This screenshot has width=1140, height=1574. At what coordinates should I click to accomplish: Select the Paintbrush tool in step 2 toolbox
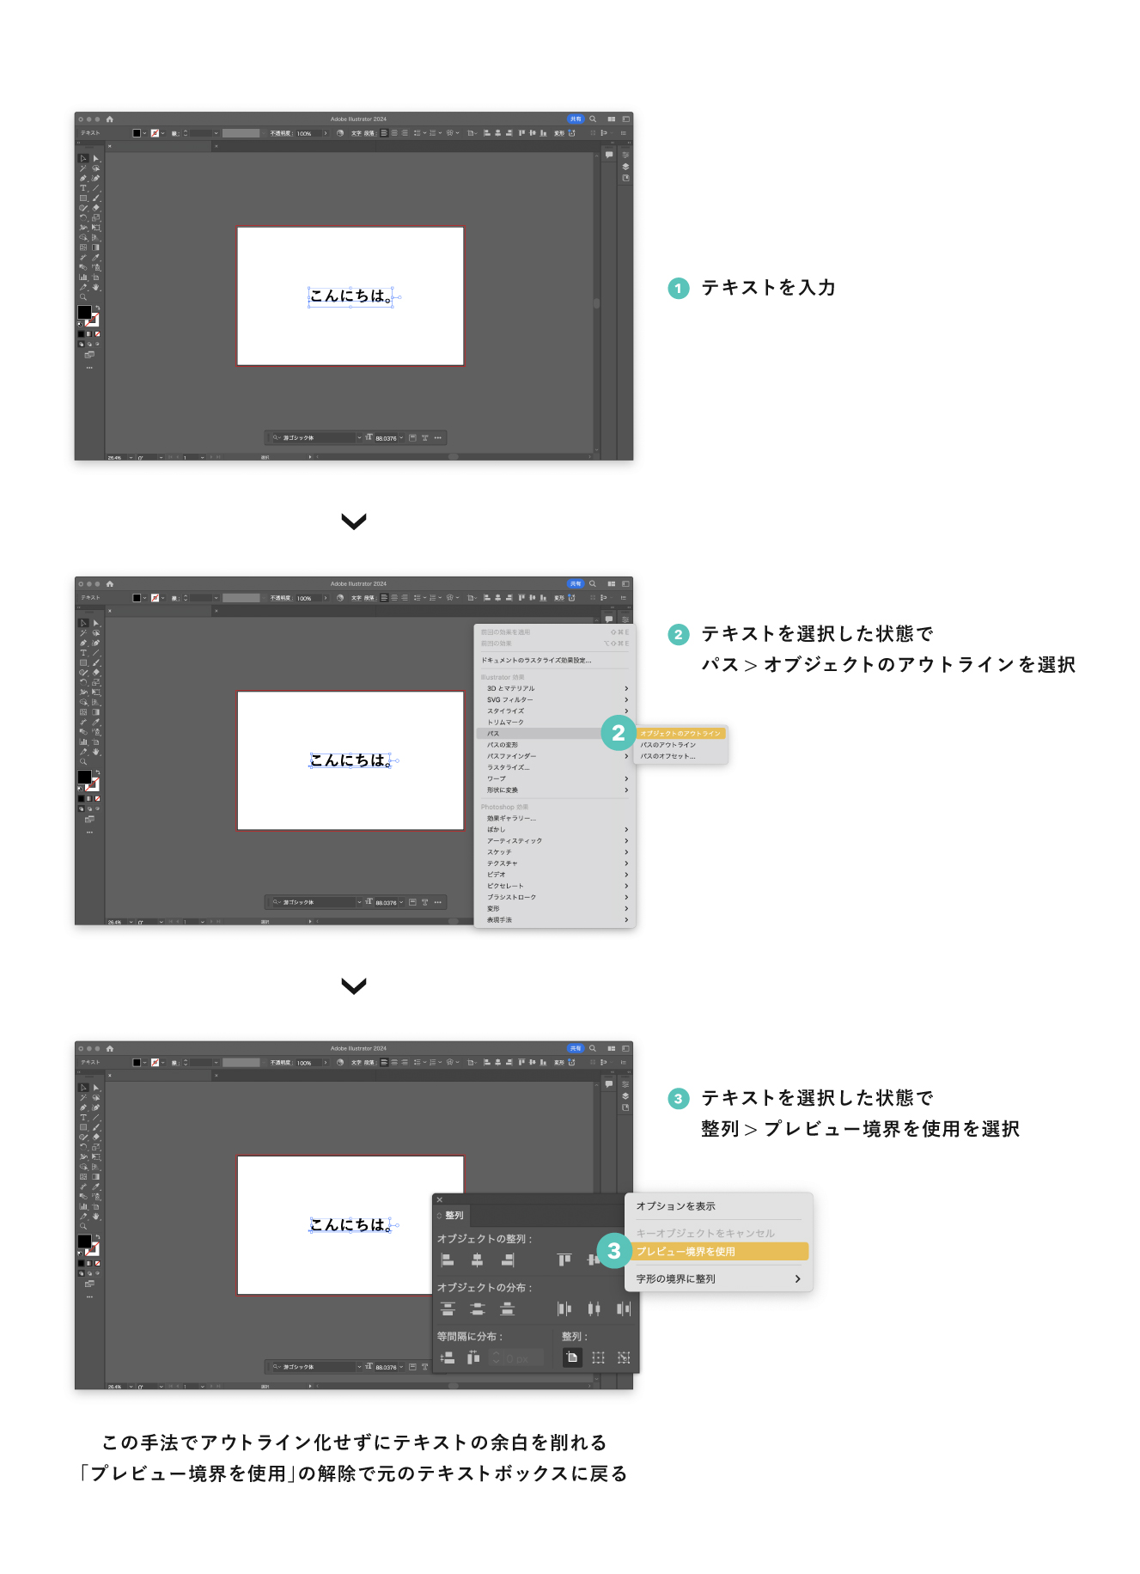coord(95,662)
